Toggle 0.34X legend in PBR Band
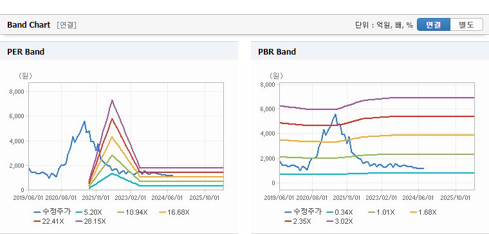 (x=339, y=212)
